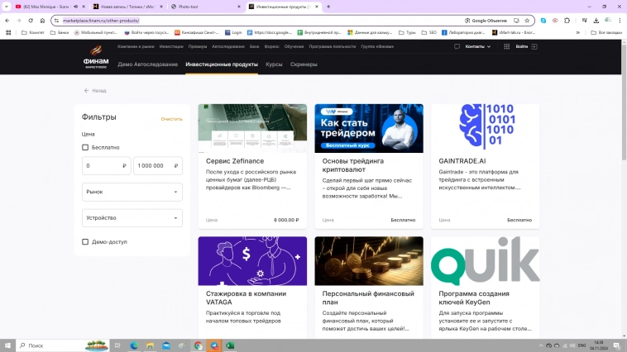
Task: Open the Курсы menu item
Action: point(274,64)
